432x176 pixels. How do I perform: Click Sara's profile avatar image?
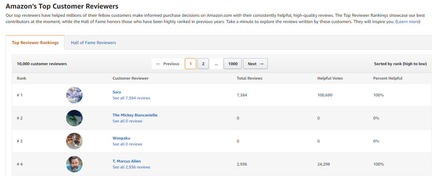point(74,95)
